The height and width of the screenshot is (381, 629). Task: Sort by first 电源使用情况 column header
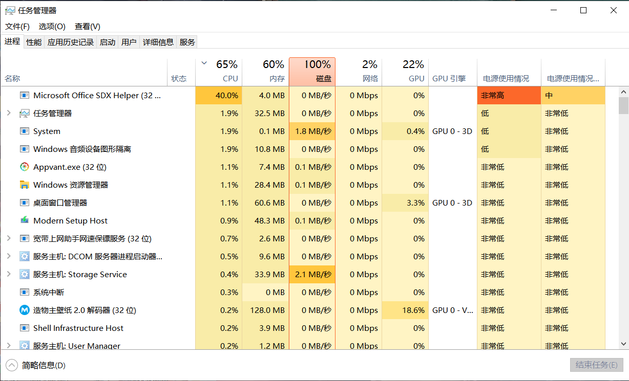click(509, 72)
